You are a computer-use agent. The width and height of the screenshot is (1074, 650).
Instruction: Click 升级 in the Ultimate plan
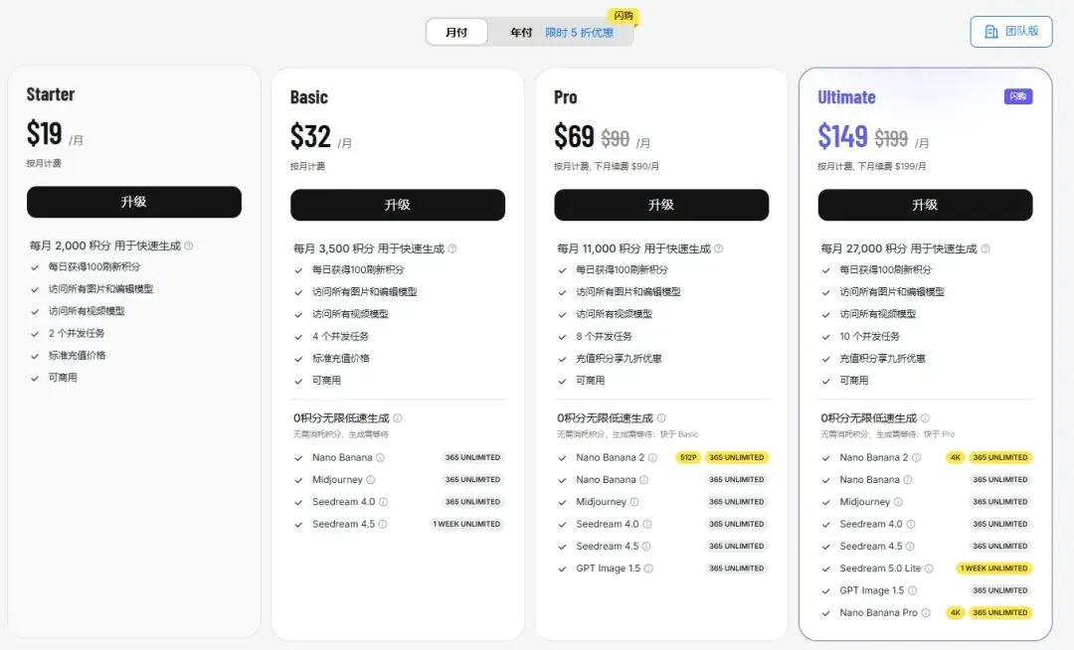tap(926, 205)
